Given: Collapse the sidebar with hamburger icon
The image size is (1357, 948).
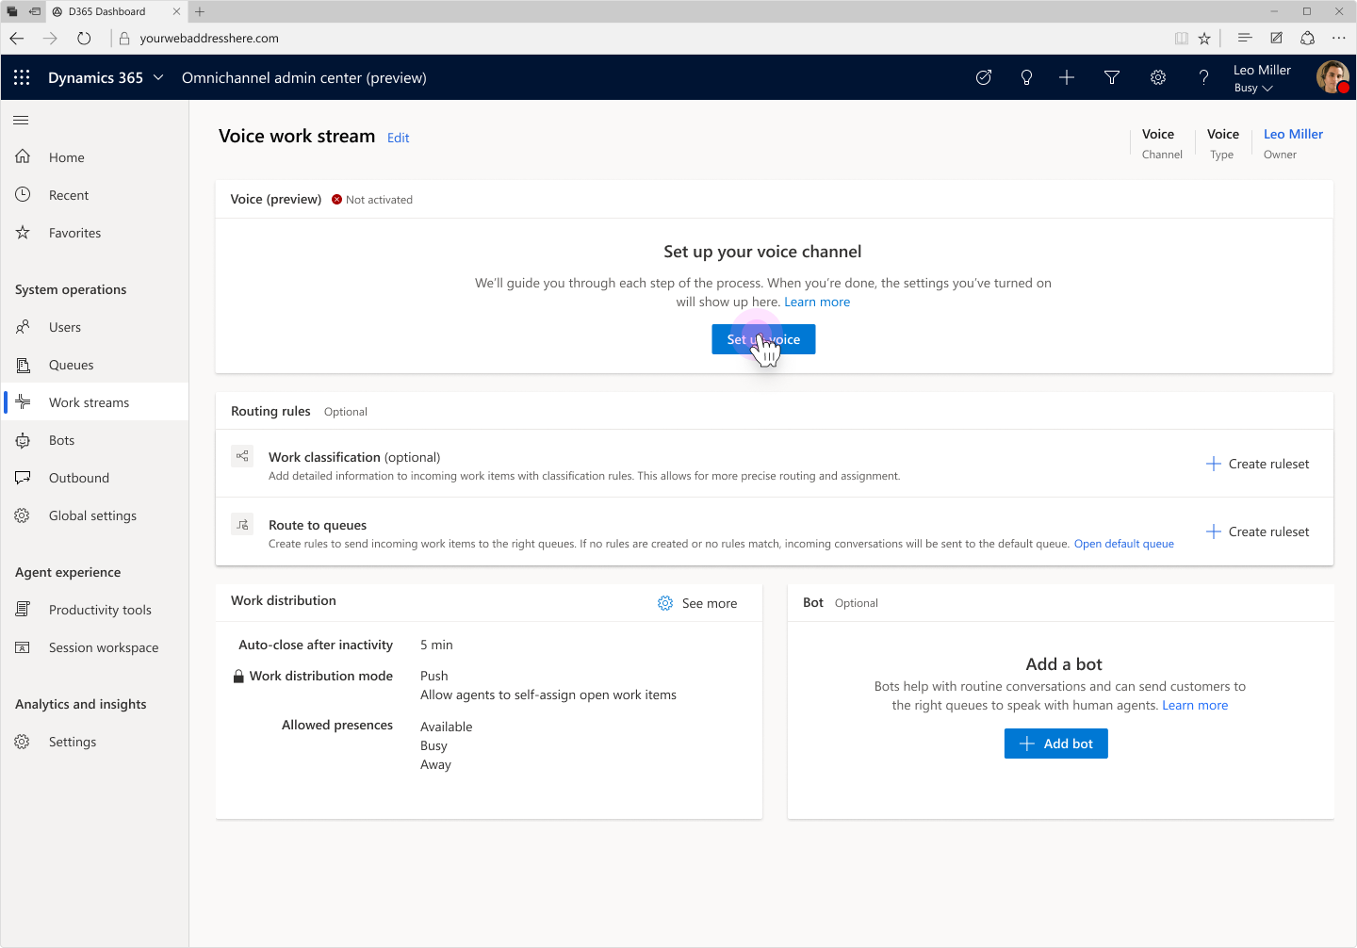Looking at the screenshot, I should pos(21,120).
